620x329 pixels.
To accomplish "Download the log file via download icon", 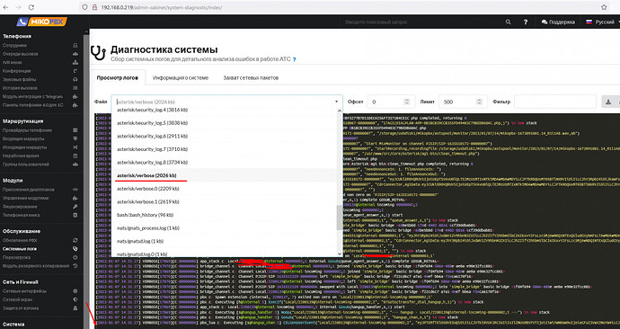I will tap(608, 102).
